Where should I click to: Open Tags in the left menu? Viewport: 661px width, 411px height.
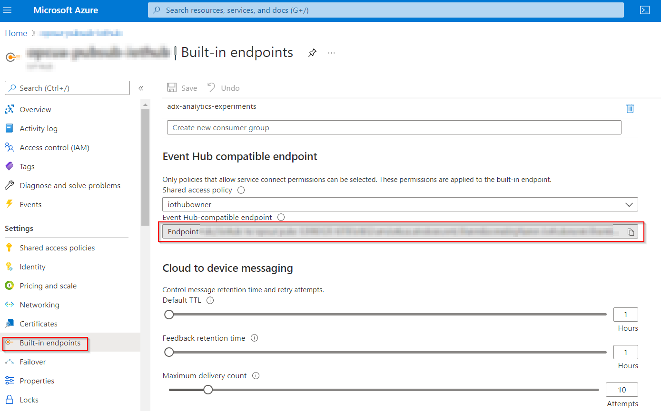coord(27,166)
